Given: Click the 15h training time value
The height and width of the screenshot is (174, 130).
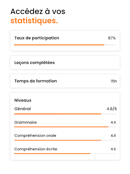Looking at the screenshot, I should coord(114,81).
